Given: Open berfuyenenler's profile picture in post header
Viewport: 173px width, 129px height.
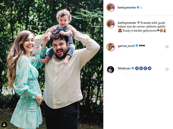Looking at the screenshot, I should coord(111,8).
